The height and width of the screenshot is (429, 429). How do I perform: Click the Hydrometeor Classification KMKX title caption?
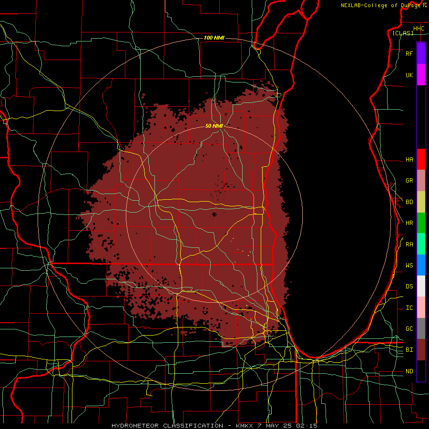pos(214,426)
